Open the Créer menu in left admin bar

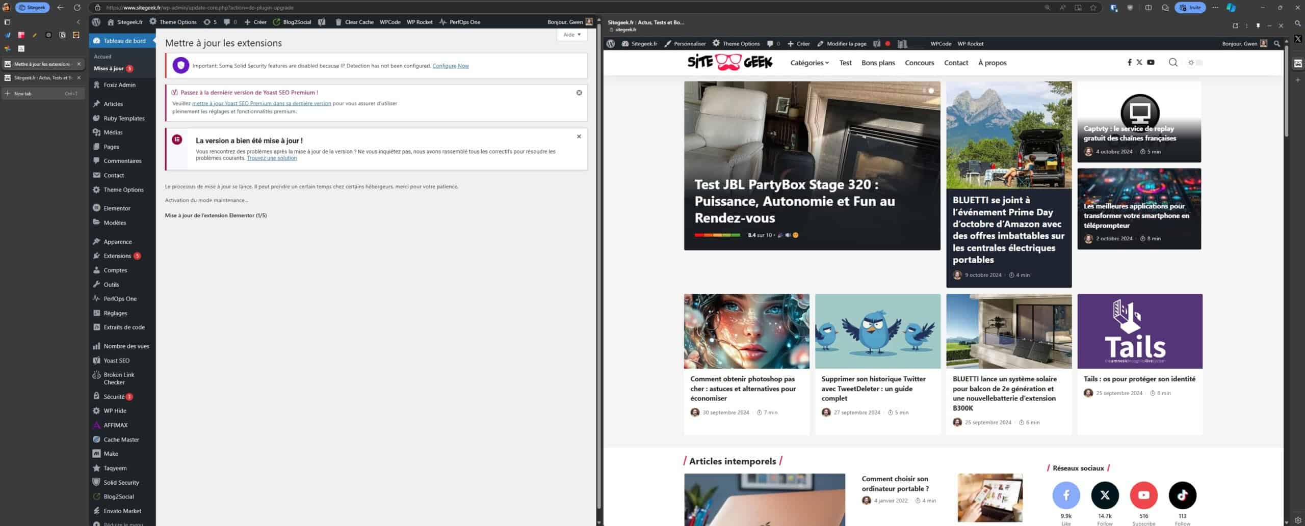(x=255, y=22)
